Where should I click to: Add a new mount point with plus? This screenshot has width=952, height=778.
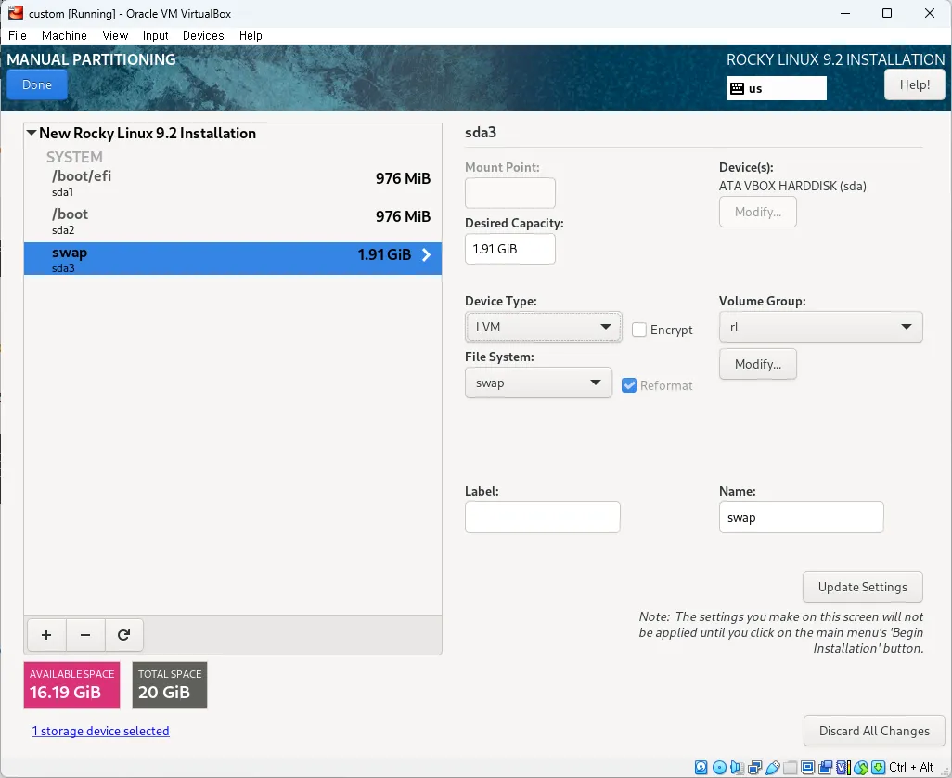(x=46, y=635)
